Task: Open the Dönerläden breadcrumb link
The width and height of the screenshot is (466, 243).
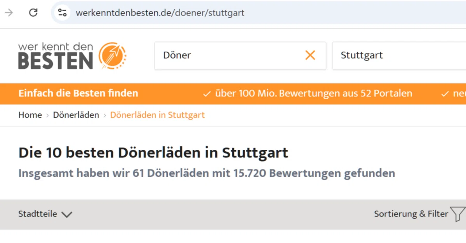Action: [x=76, y=115]
